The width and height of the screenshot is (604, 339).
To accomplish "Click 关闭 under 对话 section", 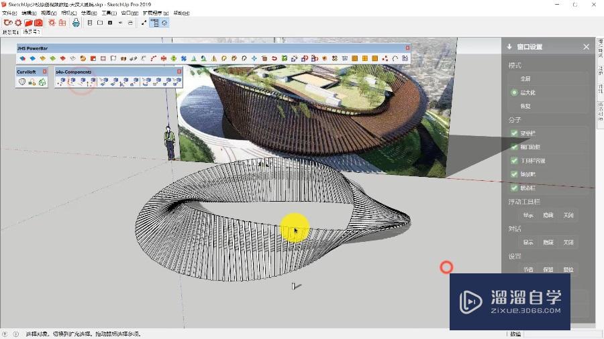I will [568, 242].
